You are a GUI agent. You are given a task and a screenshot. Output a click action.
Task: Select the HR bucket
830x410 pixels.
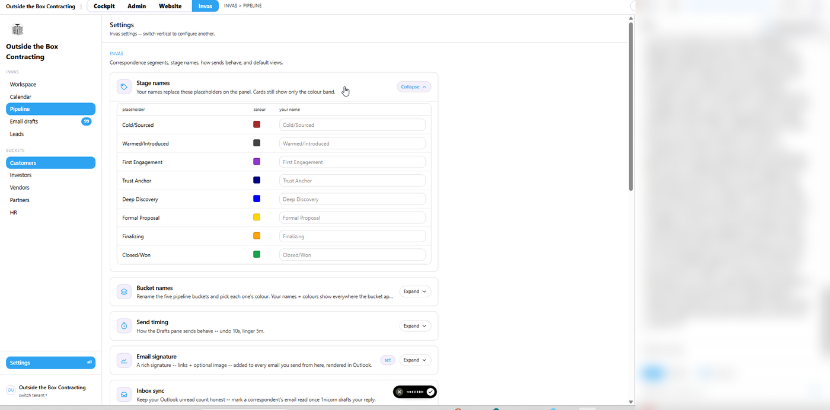tap(50, 213)
